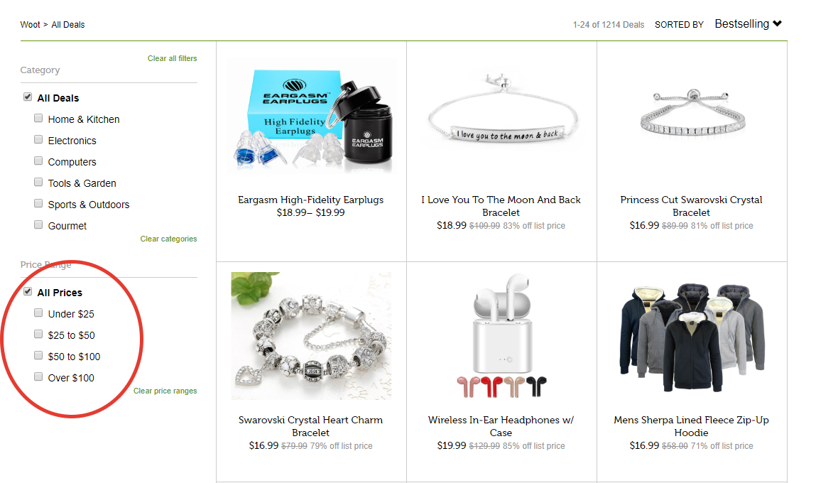The height and width of the screenshot is (483, 838).
Task: Tick the Under $25 price checkbox
Action: coord(38,313)
